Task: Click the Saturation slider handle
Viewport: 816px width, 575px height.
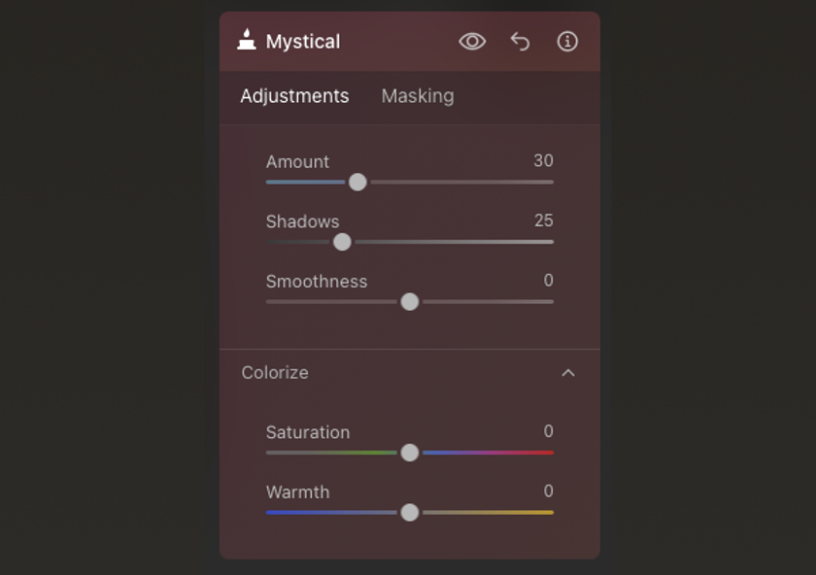Action: tap(410, 453)
